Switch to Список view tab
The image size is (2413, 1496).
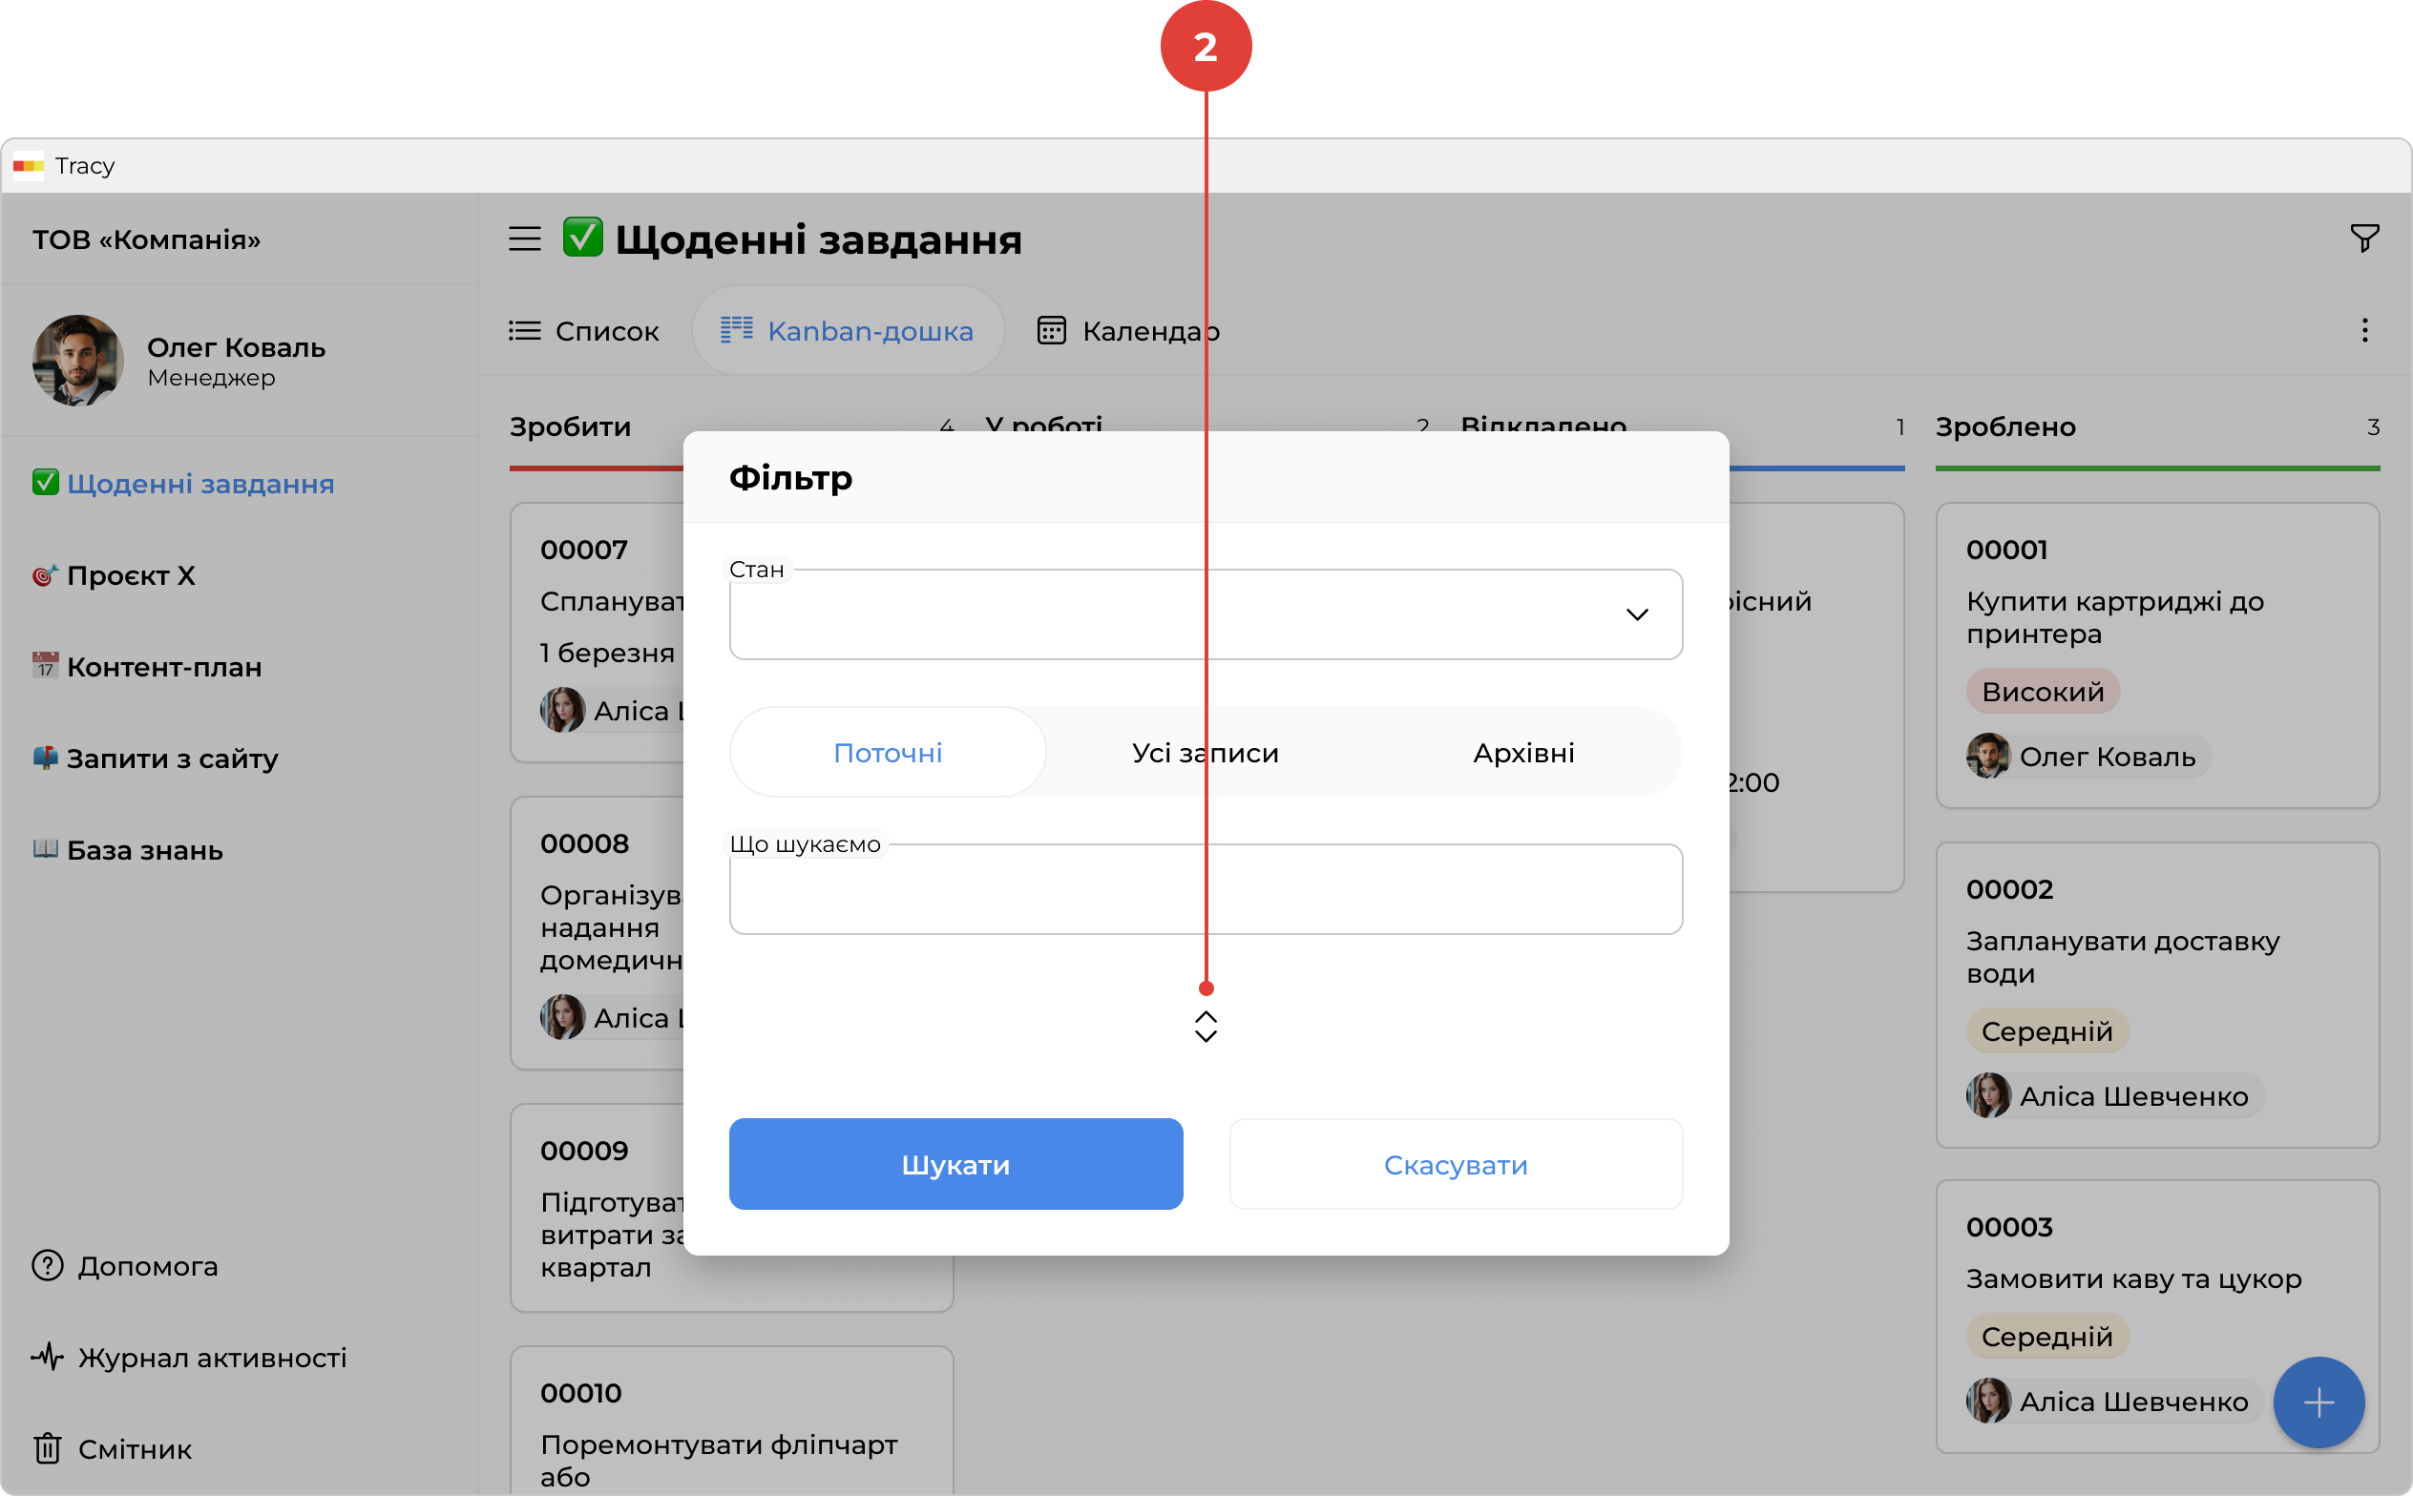[584, 330]
